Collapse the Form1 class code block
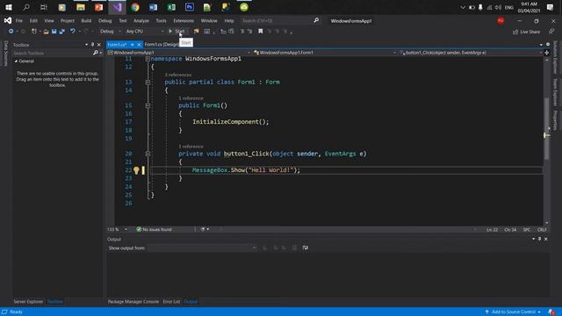 (x=148, y=82)
